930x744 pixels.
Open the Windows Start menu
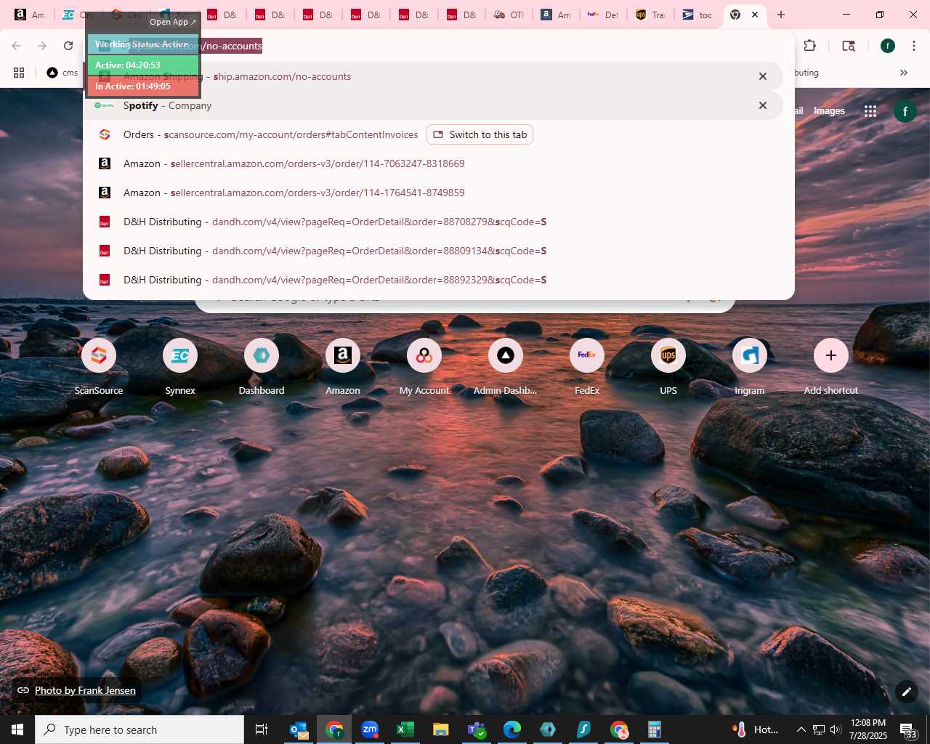point(17,729)
